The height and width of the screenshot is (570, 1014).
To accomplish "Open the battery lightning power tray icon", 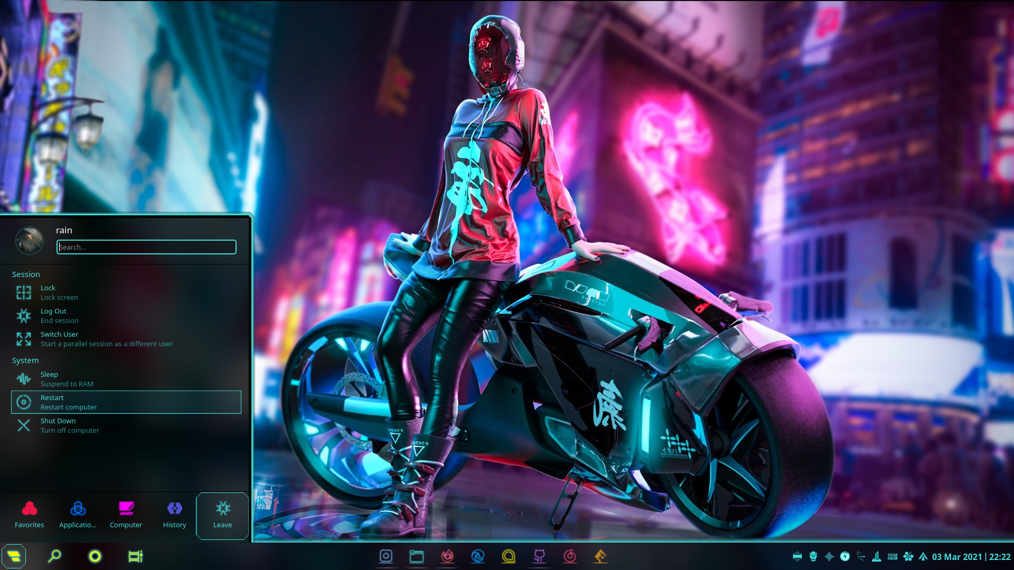I will point(845,556).
